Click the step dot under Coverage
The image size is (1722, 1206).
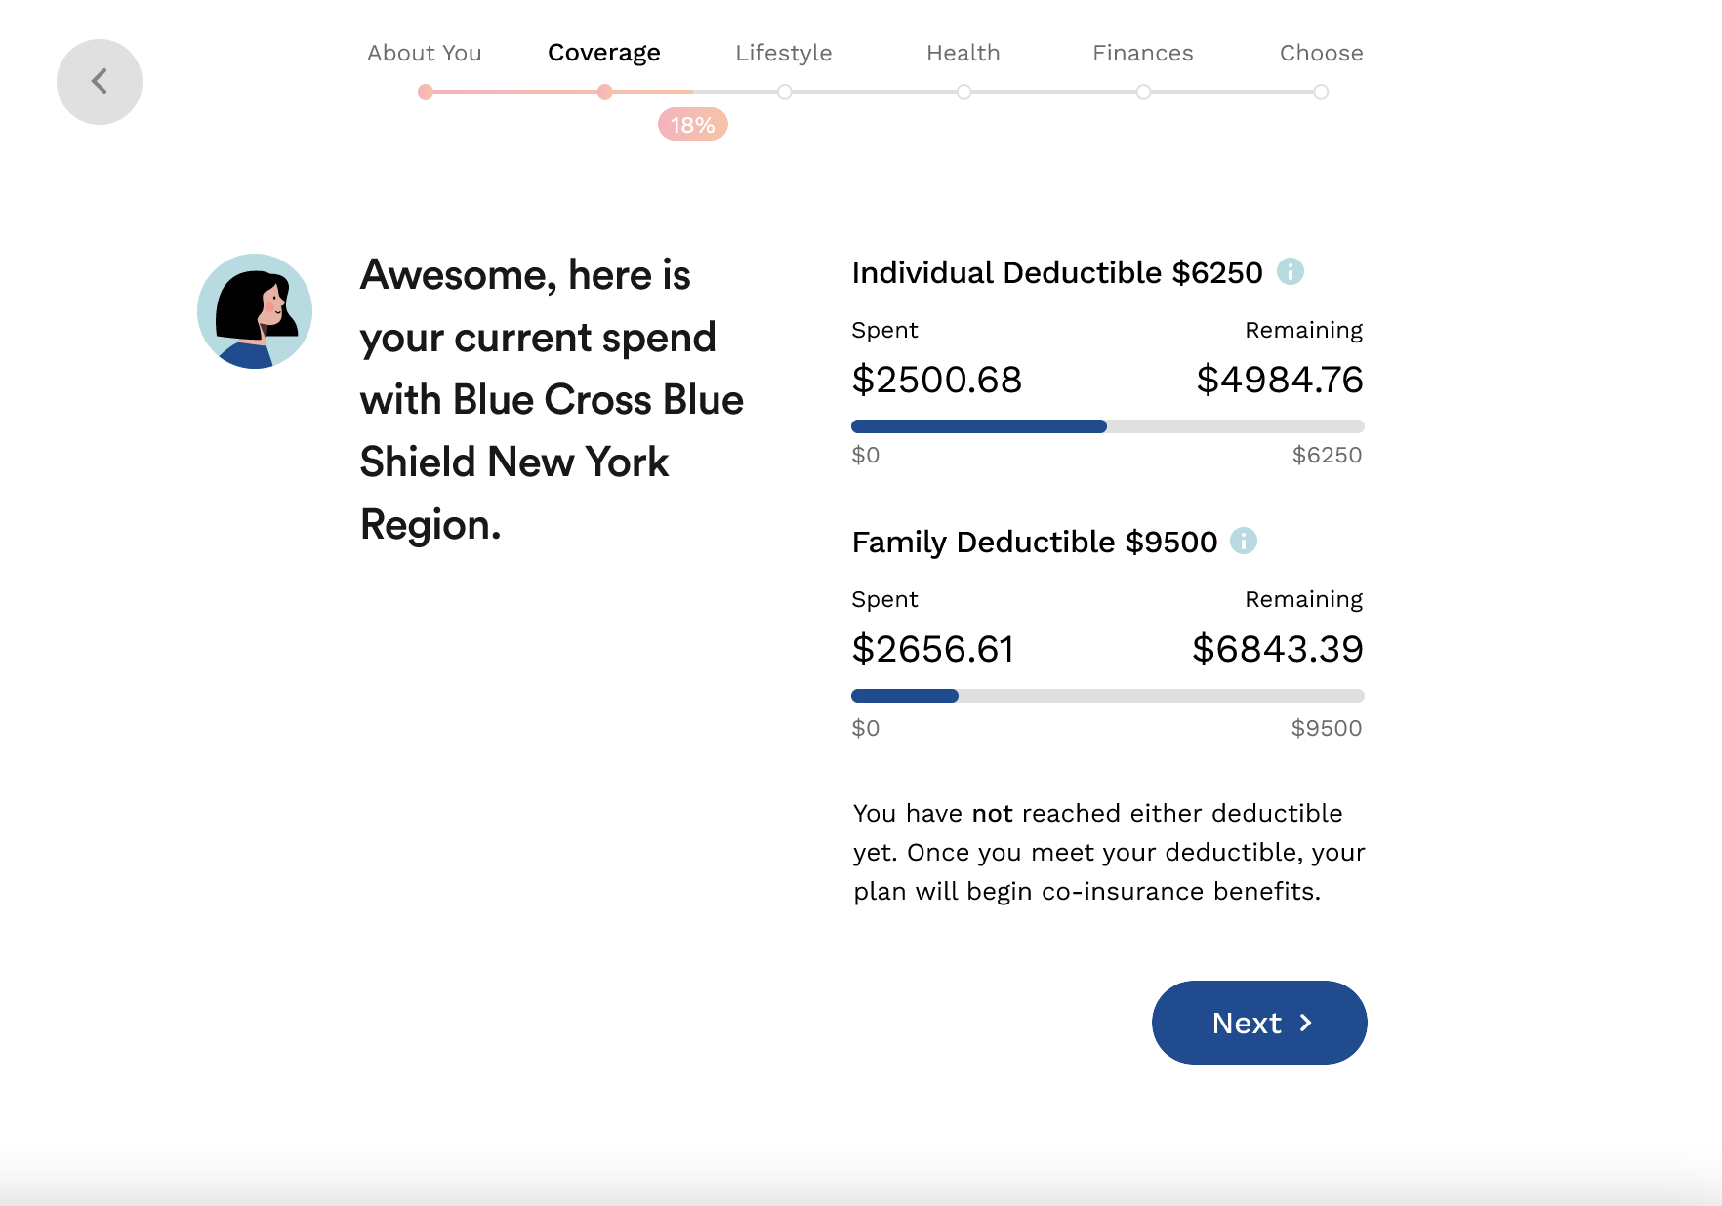[605, 92]
